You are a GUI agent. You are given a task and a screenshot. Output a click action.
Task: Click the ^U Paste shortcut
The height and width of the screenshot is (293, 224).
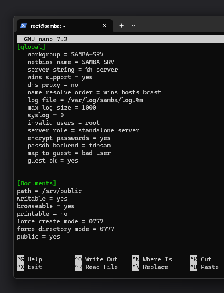pos(204,267)
